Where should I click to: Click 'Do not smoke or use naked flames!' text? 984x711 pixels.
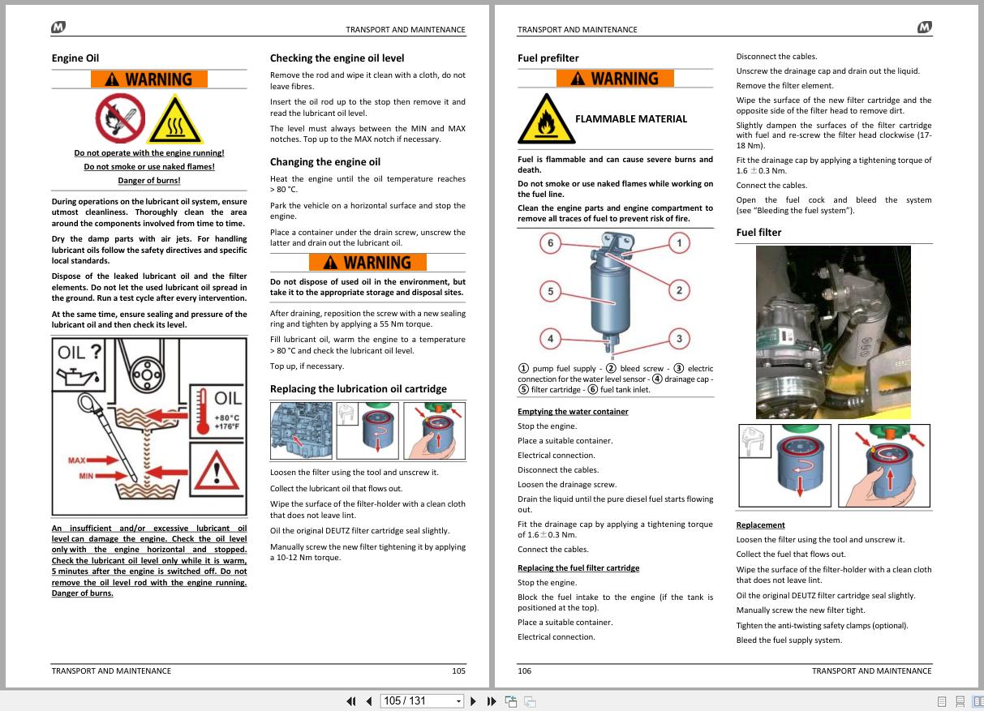pyautogui.click(x=149, y=167)
